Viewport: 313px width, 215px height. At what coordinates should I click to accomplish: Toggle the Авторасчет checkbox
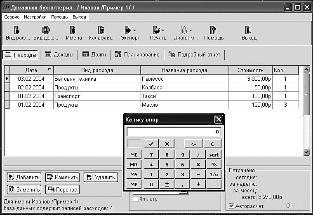(232, 206)
